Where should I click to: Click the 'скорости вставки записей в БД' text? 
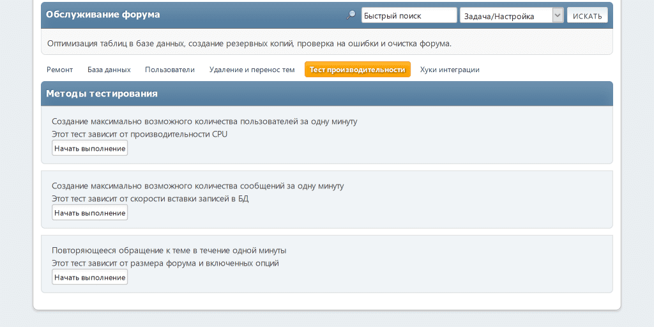tap(193, 199)
